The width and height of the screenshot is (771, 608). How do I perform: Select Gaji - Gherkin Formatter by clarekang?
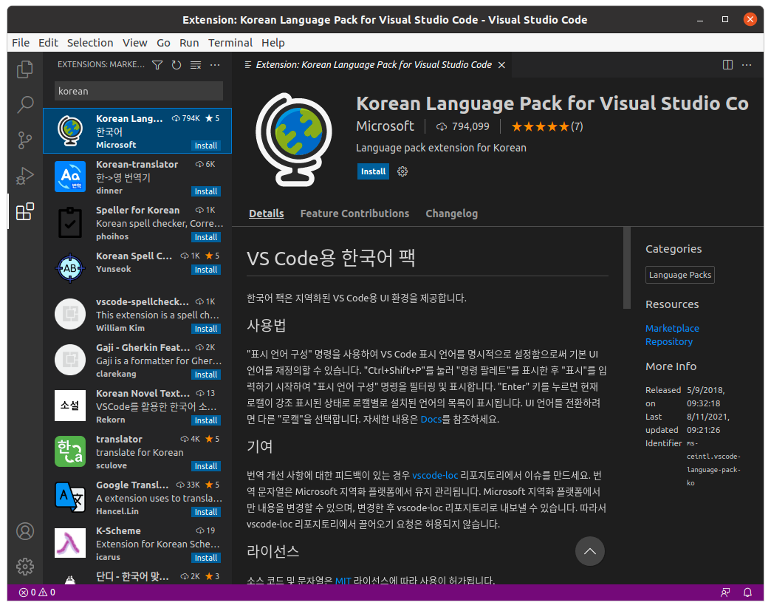pos(137,360)
